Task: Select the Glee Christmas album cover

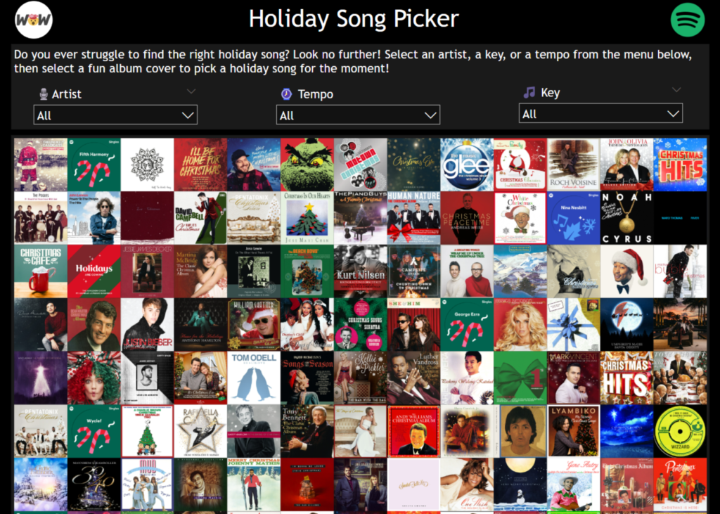Action: click(467, 165)
